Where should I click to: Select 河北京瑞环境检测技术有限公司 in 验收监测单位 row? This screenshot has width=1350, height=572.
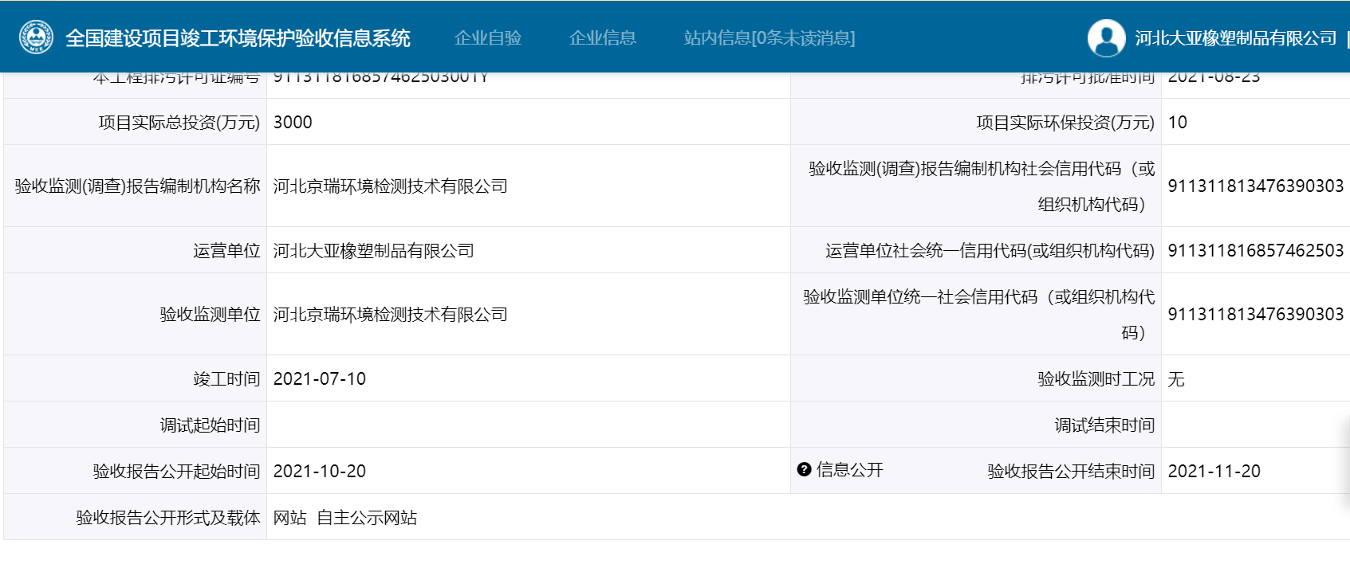(391, 314)
